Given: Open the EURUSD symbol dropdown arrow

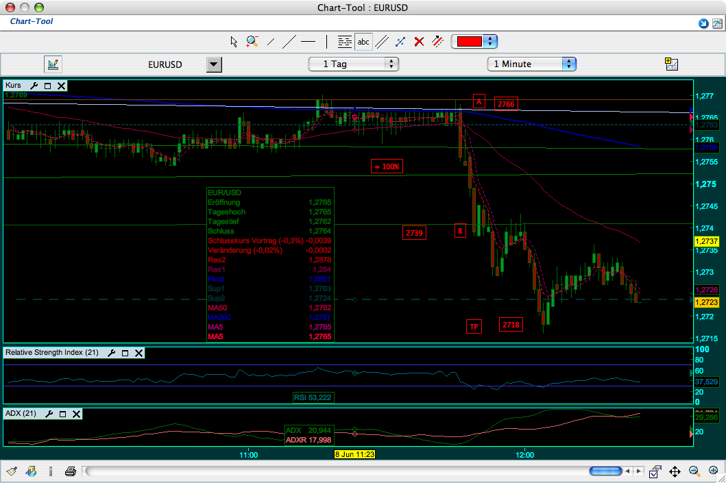Looking at the screenshot, I should coord(215,64).
